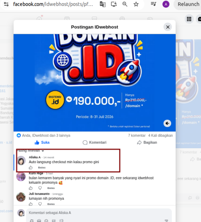This screenshot has height=222, width=201.
Task: Click the browser address bar URL
Action: tap(53, 4)
